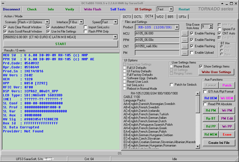Check Phone Book user setting
The height and width of the screenshot is (162, 239).
[171, 66]
